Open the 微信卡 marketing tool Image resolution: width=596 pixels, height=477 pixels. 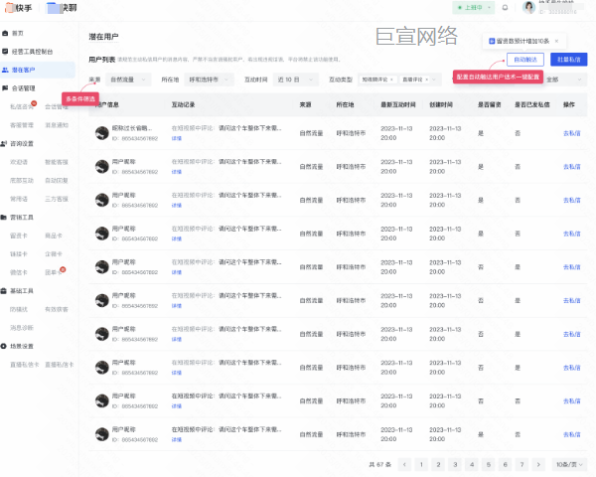(19, 272)
